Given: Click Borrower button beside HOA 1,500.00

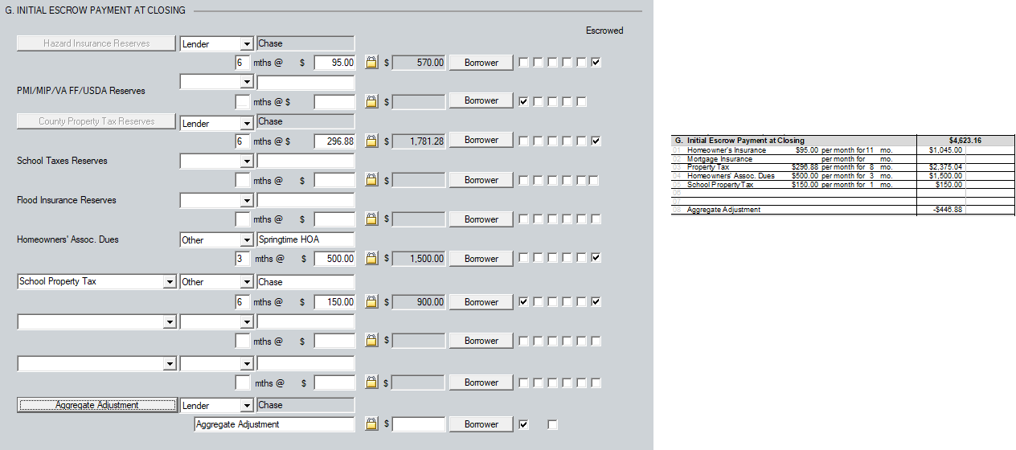Looking at the screenshot, I should pos(481,259).
